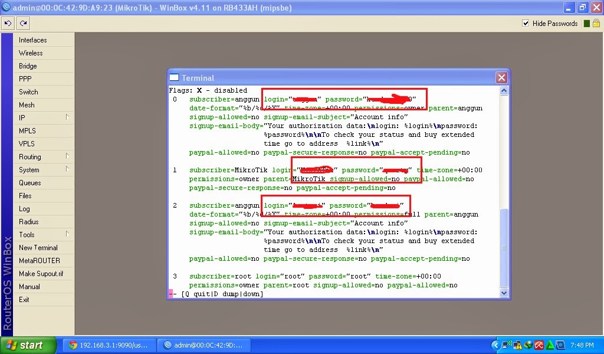Click the Terminal window title icon
The width and height of the screenshot is (604, 354).
[174, 77]
